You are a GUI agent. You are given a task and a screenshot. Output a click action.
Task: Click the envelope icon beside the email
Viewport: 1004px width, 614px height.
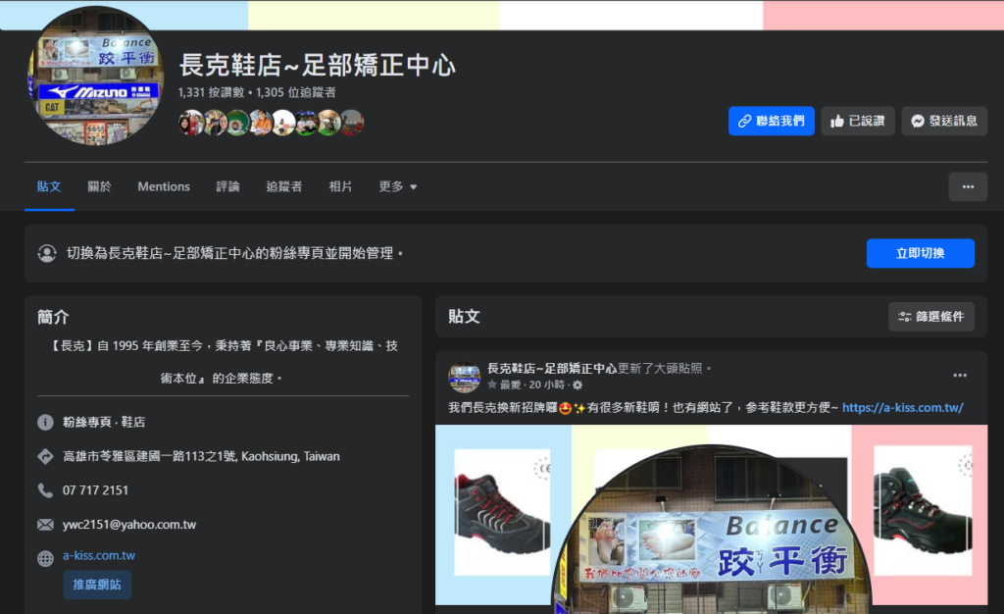(45, 525)
